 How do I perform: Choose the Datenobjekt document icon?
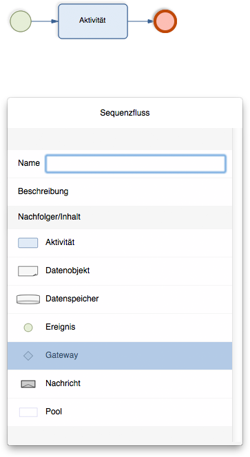[x=28, y=270]
